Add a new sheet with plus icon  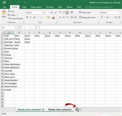point(80,110)
